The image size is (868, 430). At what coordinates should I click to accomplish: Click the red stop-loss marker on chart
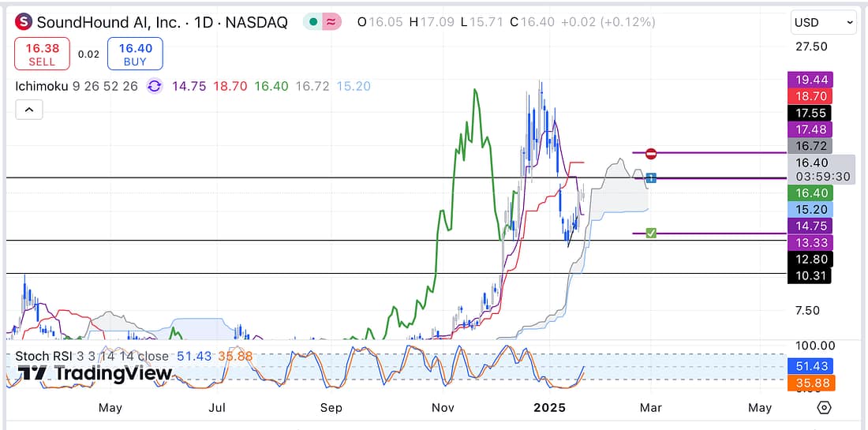(651, 153)
